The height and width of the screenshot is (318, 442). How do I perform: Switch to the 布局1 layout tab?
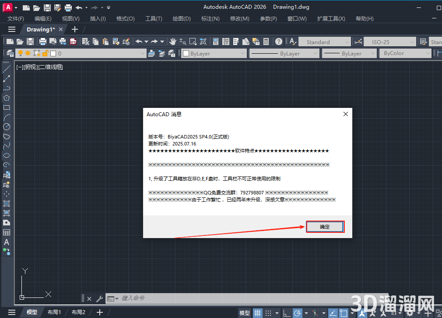point(54,312)
